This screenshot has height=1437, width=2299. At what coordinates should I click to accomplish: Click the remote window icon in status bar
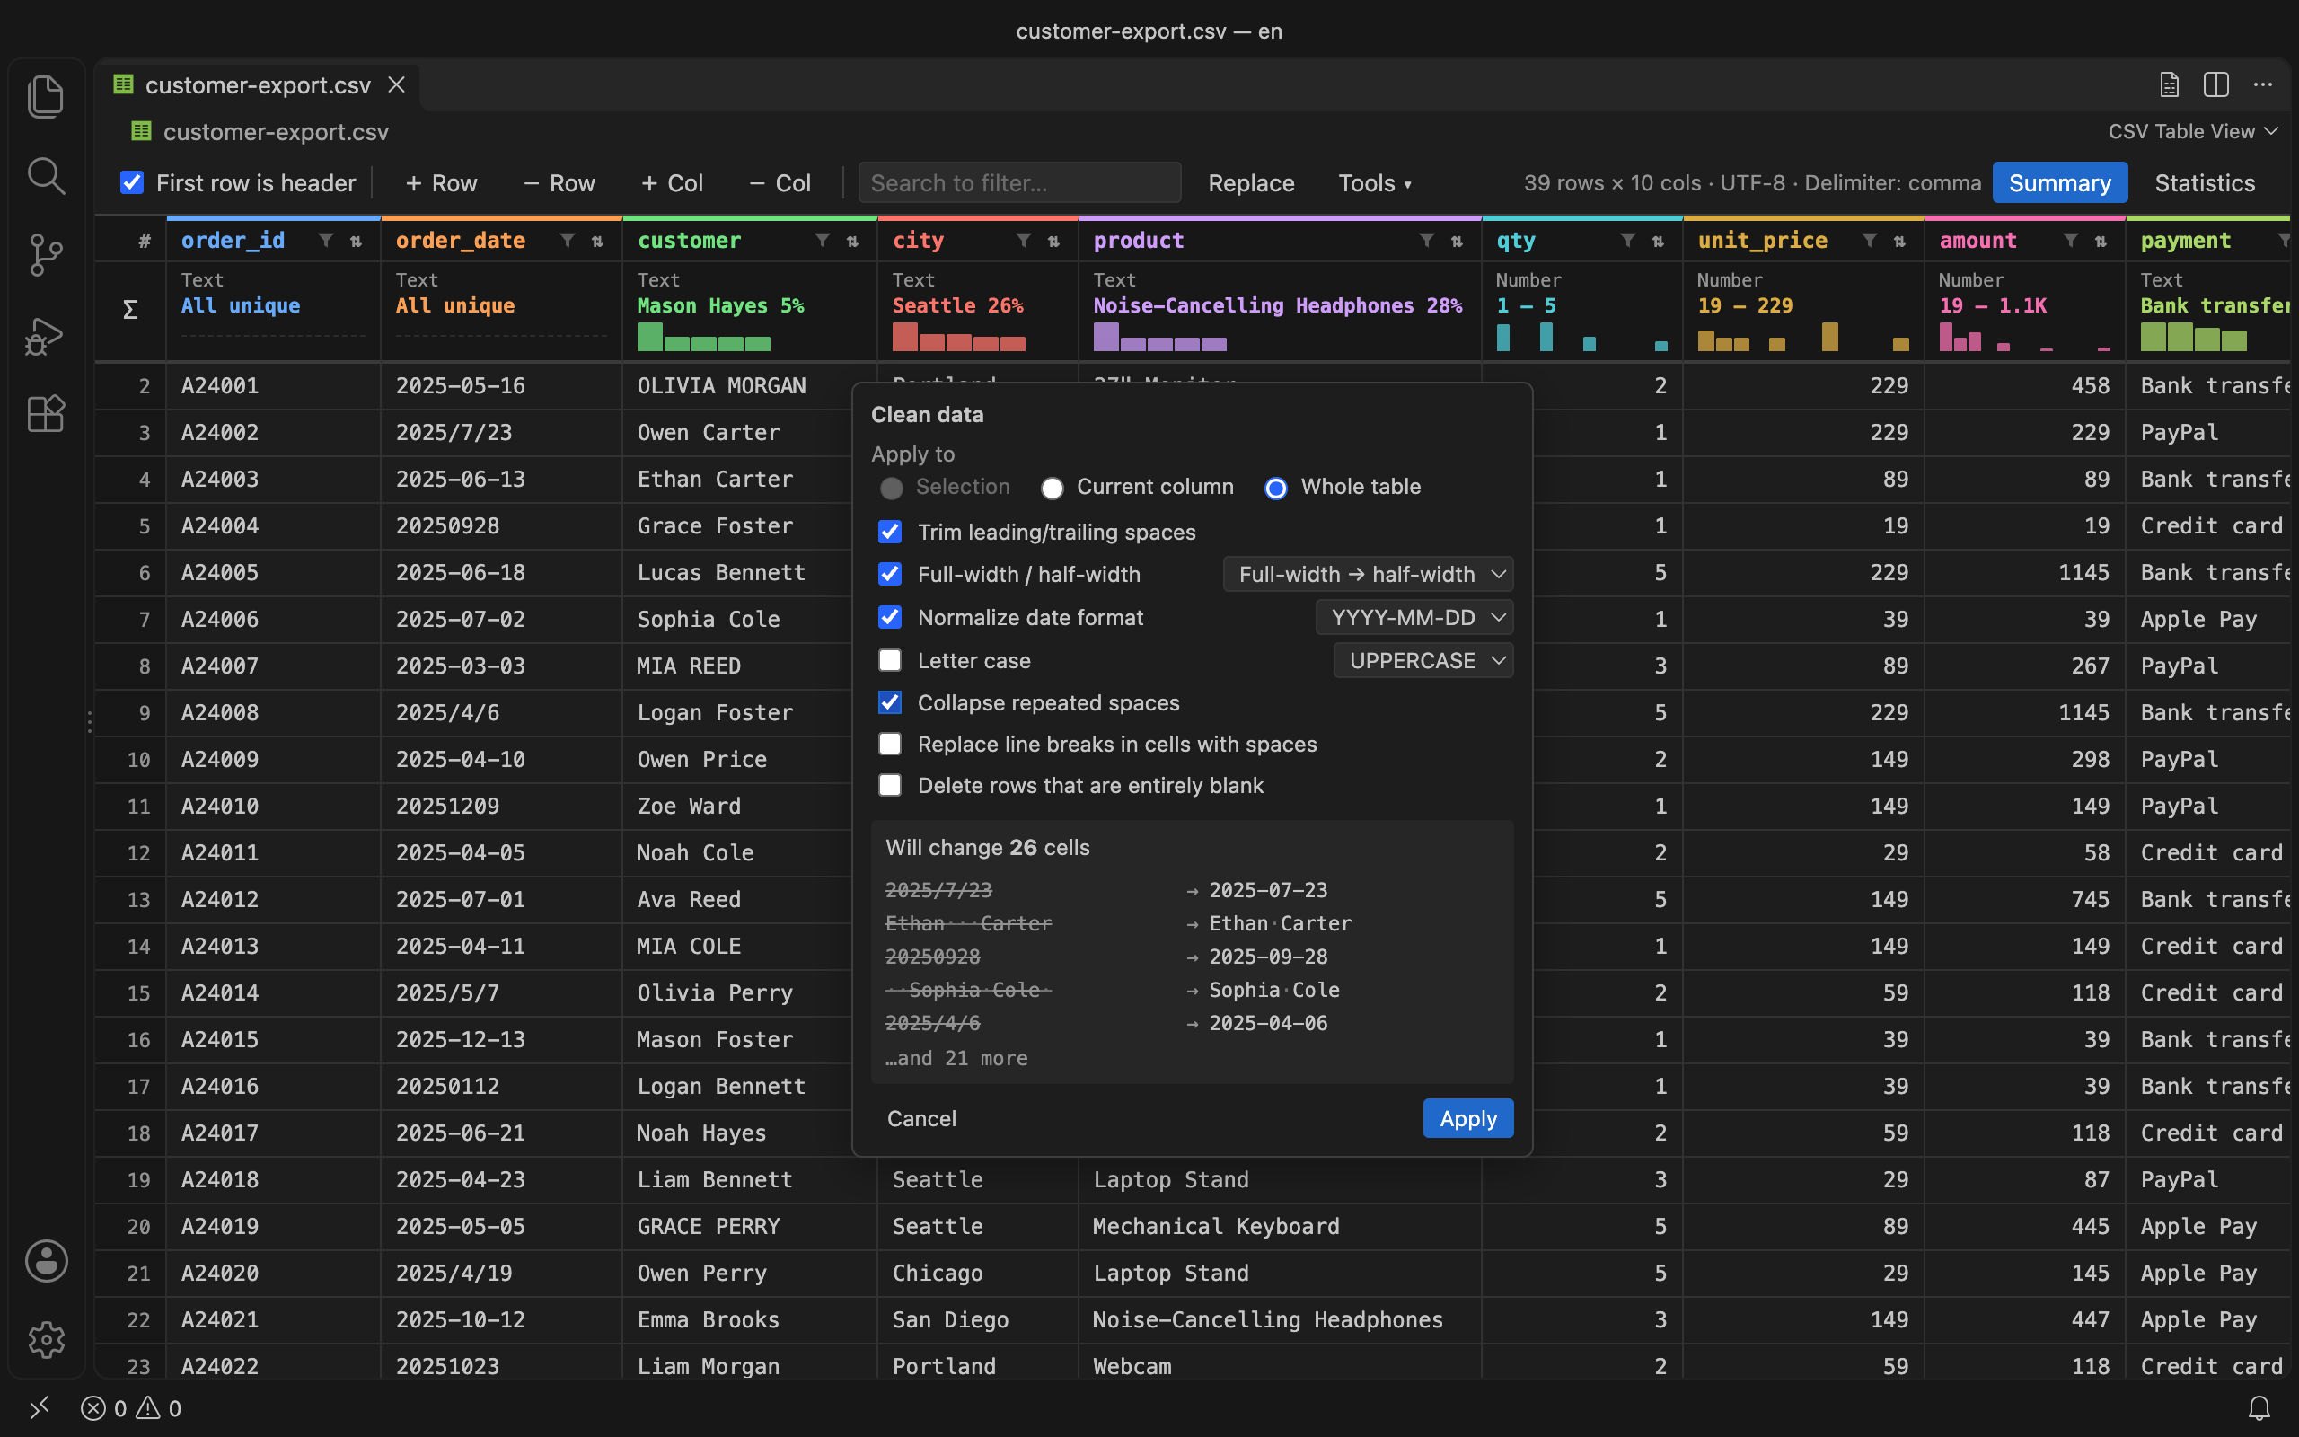(39, 1407)
